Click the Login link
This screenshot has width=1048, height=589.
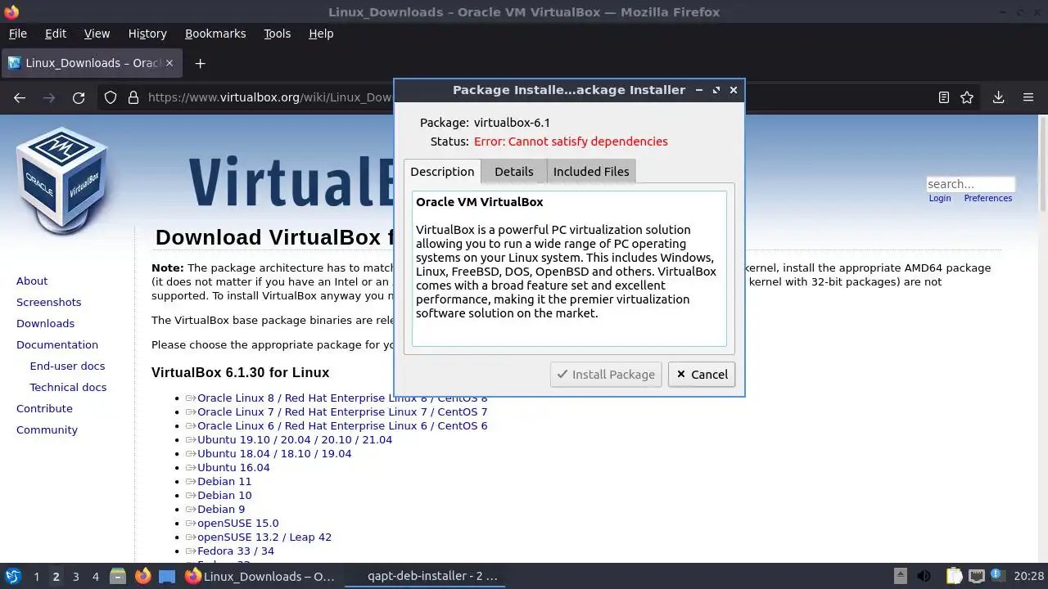[x=940, y=198]
